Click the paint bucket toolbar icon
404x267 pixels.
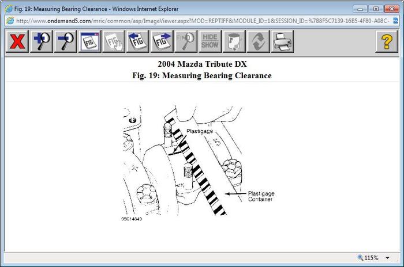coord(234,41)
